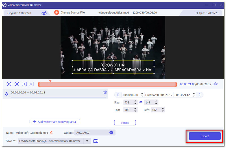Viewport: 226px width, 148px height.
Task: Decrease height value 148
Action: pyautogui.click(x=156, y=104)
